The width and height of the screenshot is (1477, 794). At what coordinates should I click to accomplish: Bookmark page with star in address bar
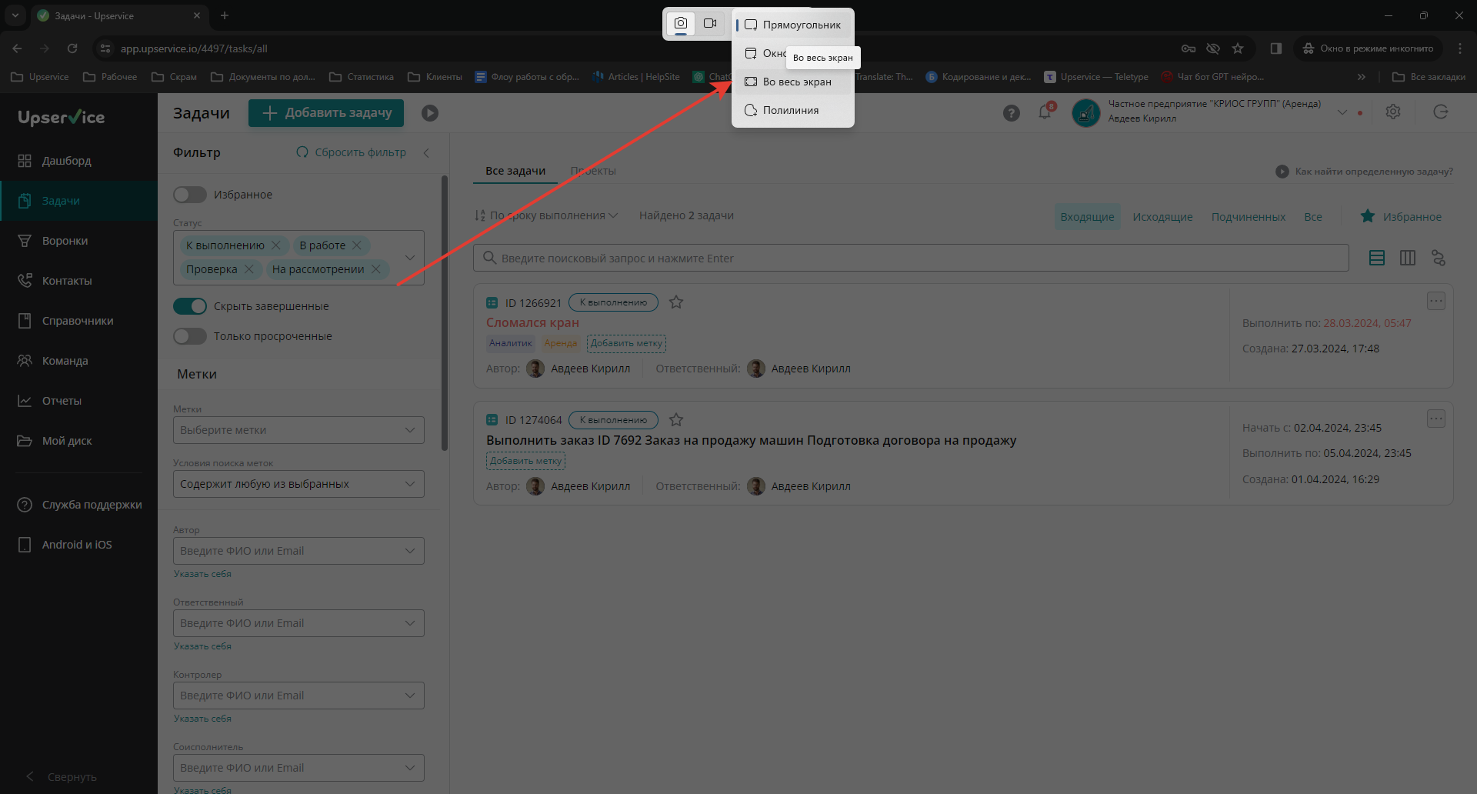point(1238,48)
